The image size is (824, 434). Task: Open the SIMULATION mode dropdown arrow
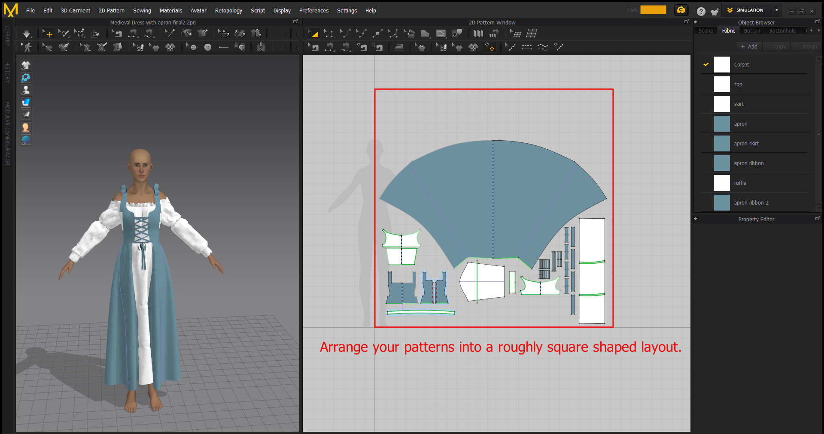(x=776, y=10)
